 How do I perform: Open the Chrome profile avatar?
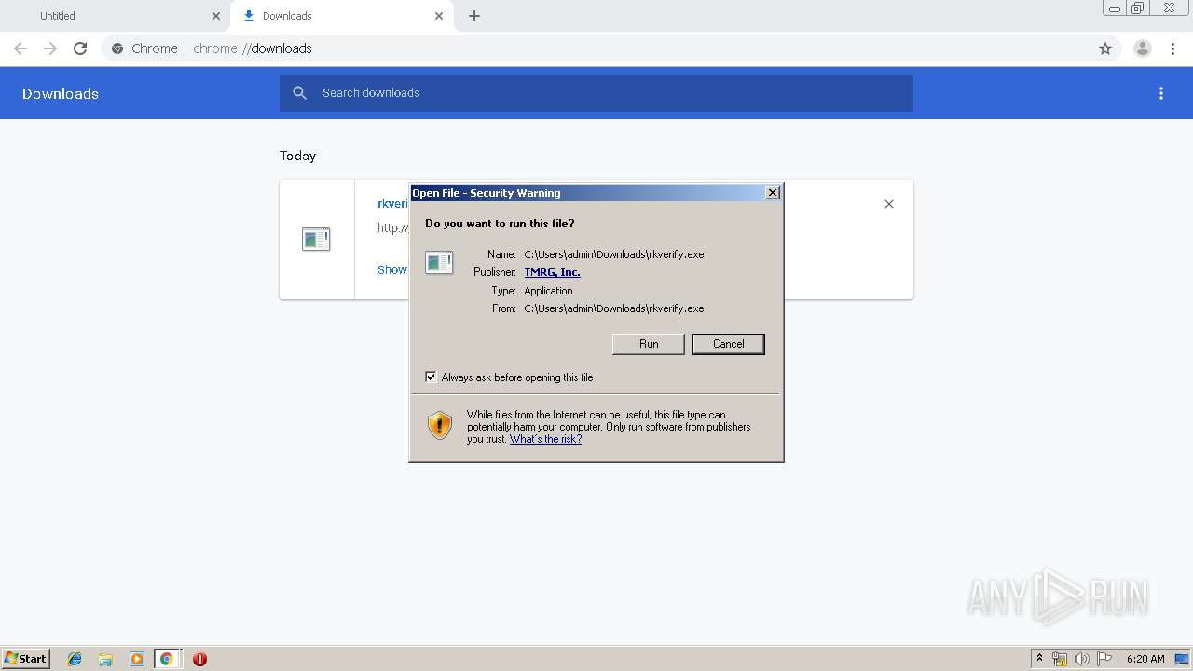(1143, 48)
